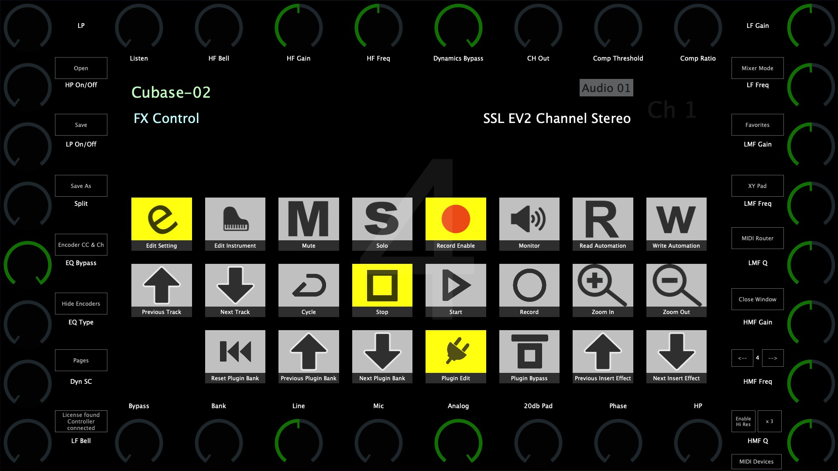Click the Save As button
Image resolution: width=838 pixels, height=471 pixels.
click(81, 185)
